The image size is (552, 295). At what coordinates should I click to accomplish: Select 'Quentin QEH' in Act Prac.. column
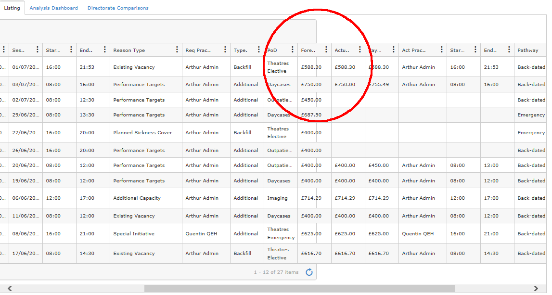pyautogui.click(x=423, y=234)
